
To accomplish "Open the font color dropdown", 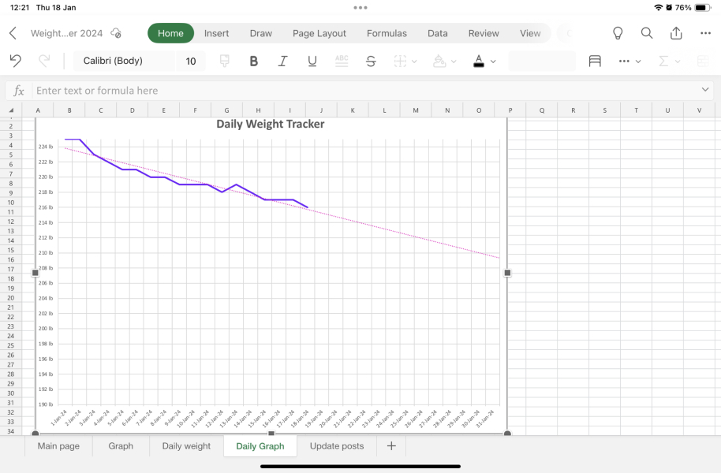I will [493, 60].
